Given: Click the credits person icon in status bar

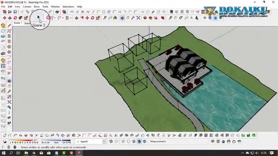Looking at the screenshot, I should (x=15, y=147).
